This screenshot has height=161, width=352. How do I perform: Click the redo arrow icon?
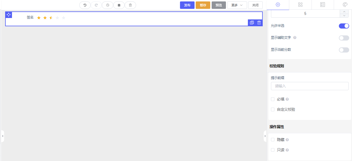coord(96,5)
